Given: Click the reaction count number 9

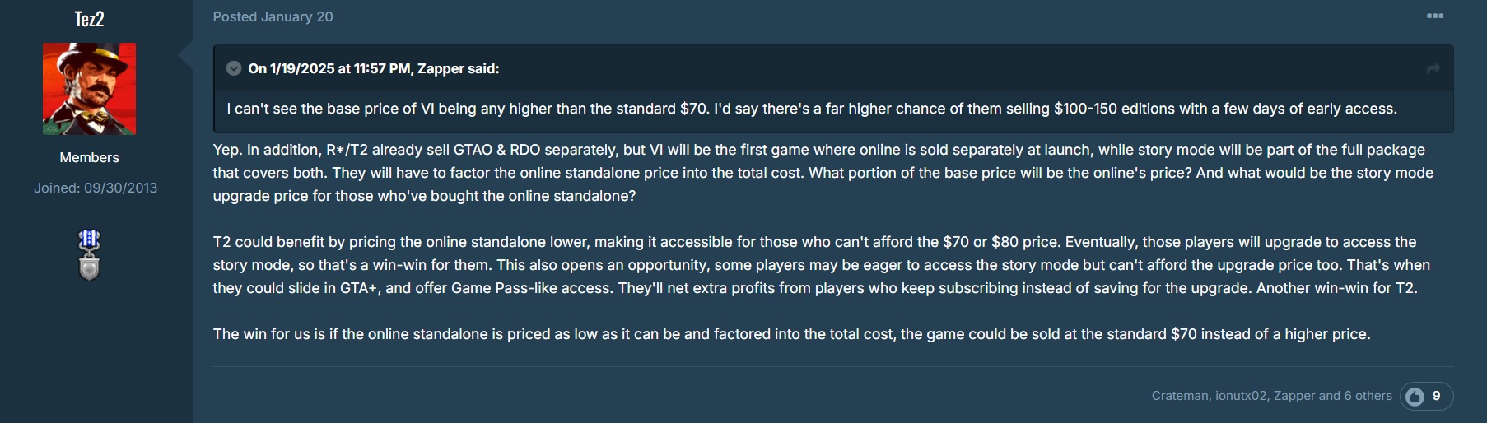Looking at the screenshot, I should tap(1437, 396).
